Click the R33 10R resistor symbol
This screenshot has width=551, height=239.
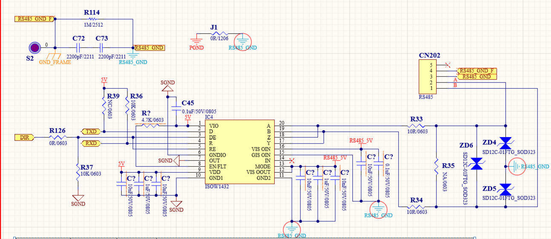point(416,126)
